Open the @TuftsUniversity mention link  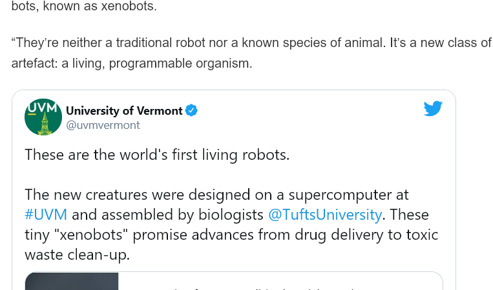coord(325,215)
